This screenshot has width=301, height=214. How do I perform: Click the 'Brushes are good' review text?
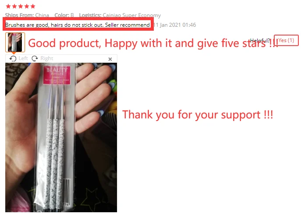(x=78, y=25)
